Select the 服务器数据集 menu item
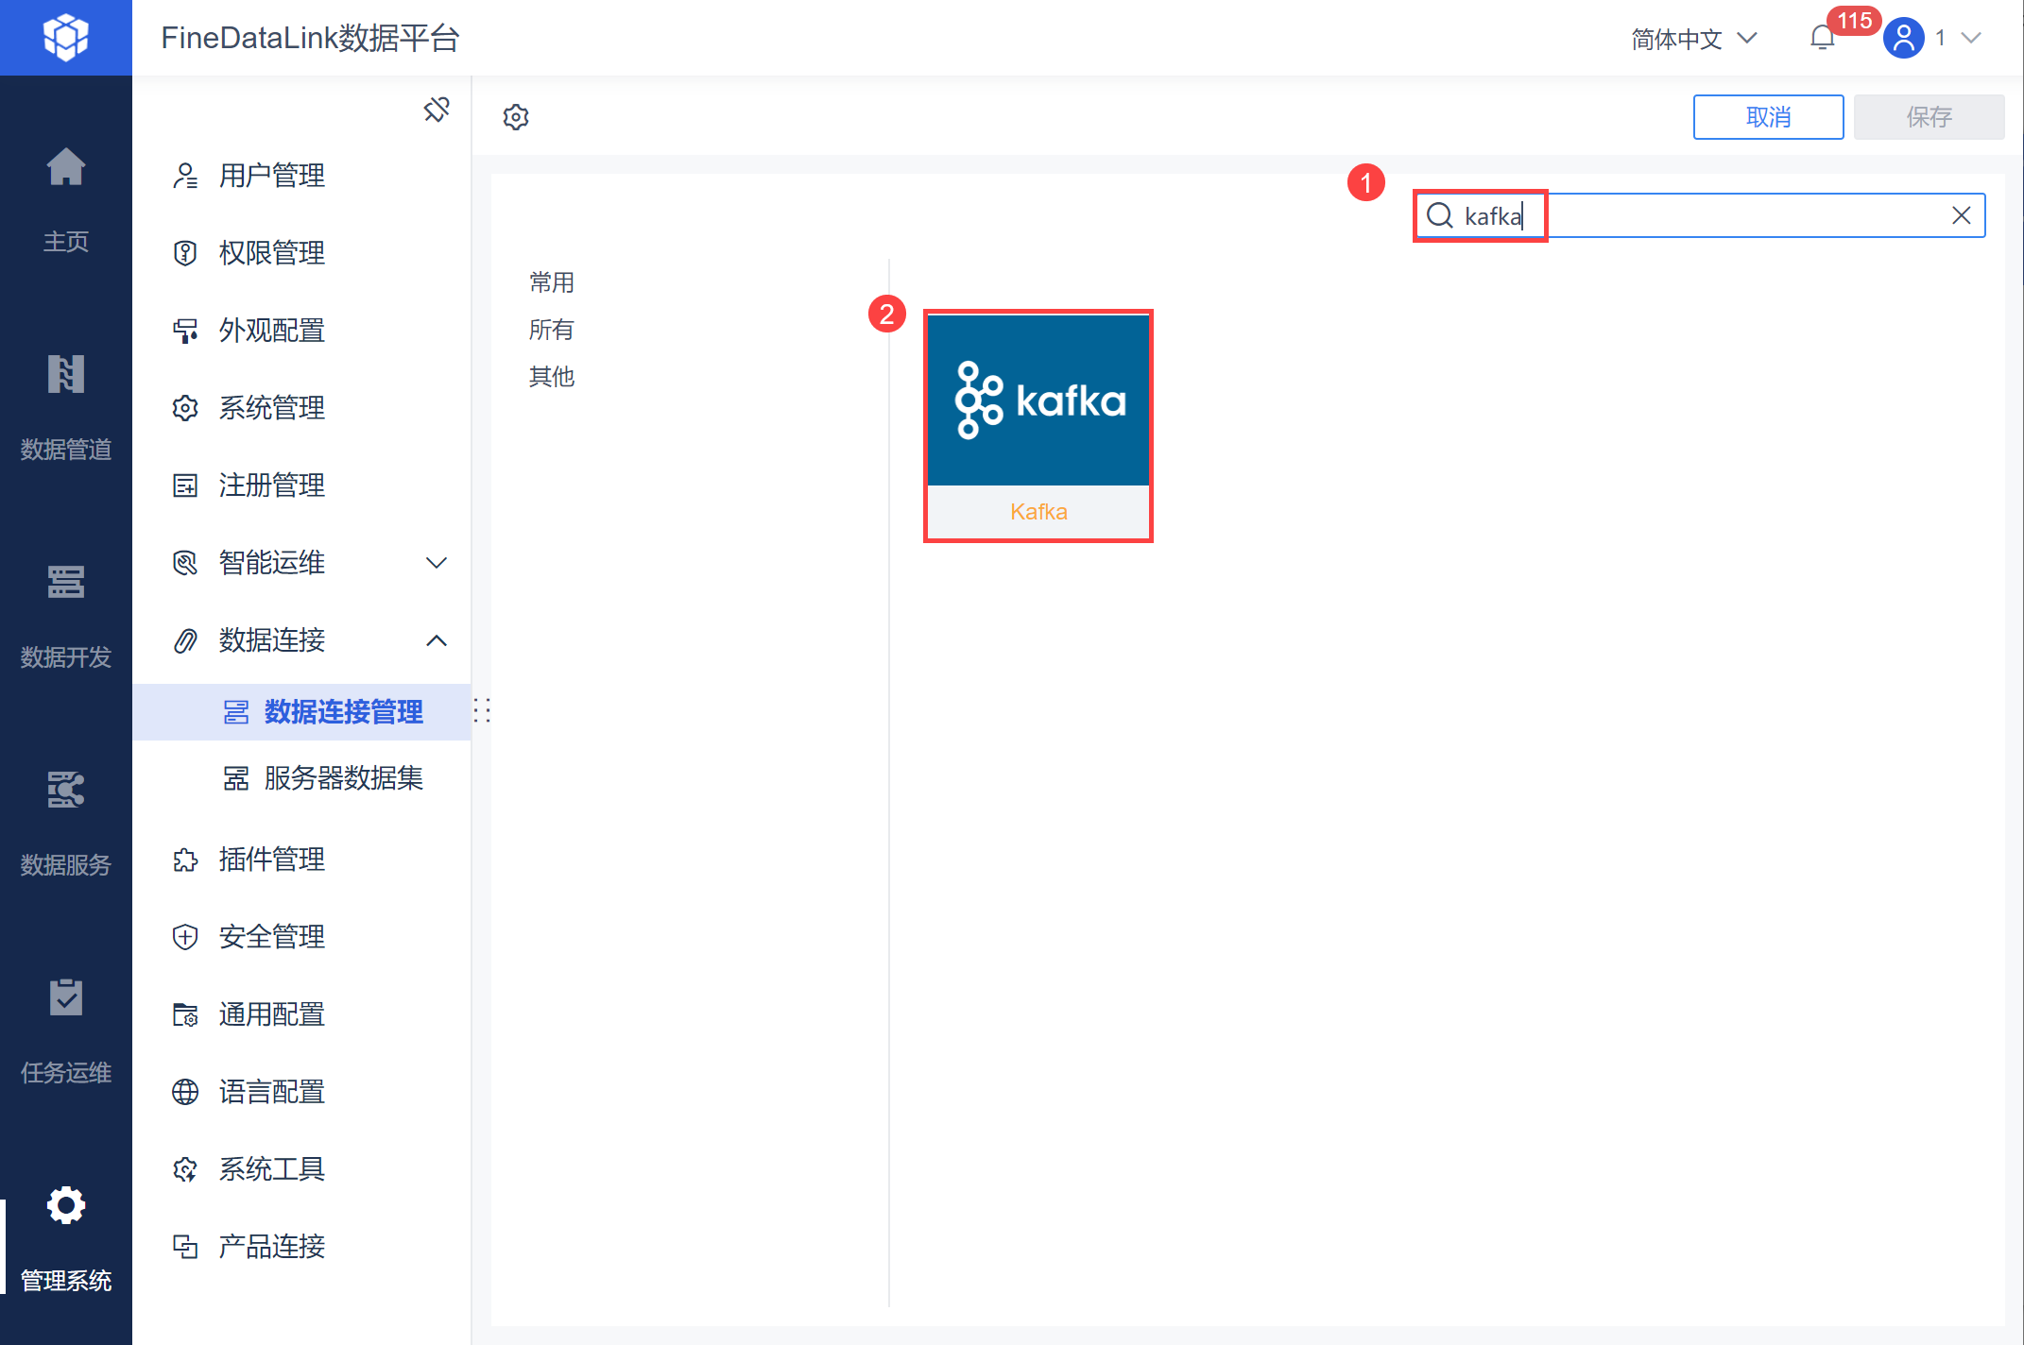 click(343, 778)
